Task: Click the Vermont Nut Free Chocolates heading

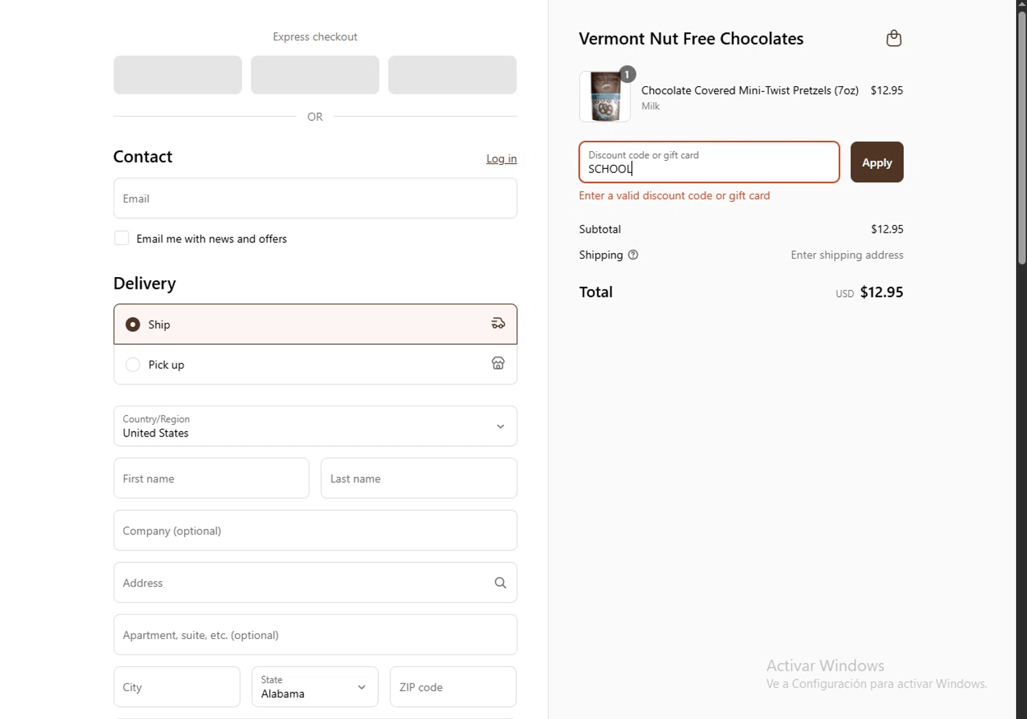Action: tap(691, 39)
